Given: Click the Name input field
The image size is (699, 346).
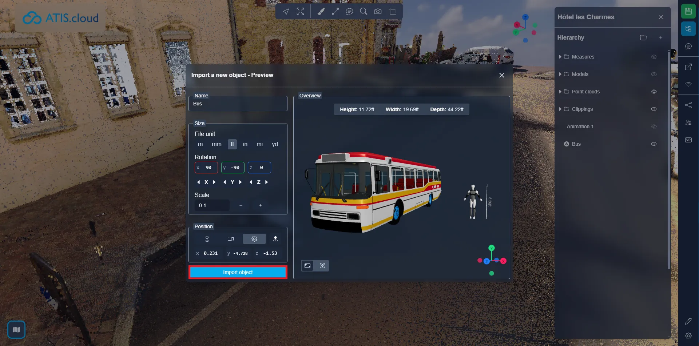Looking at the screenshot, I should [238, 104].
